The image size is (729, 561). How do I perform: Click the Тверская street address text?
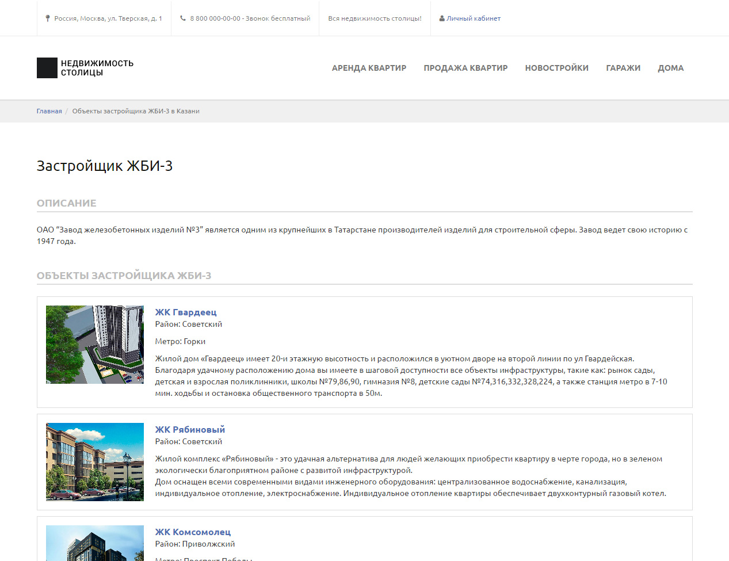(108, 18)
